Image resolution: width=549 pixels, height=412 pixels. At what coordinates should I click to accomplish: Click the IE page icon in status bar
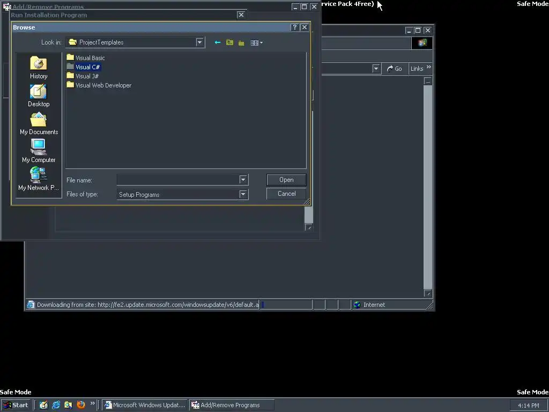tap(31, 305)
